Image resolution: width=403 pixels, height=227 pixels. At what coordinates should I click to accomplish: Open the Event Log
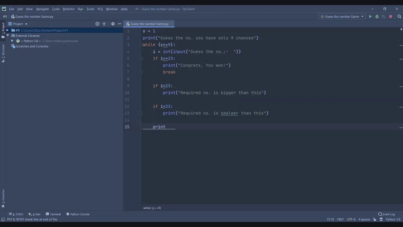coord(387,214)
